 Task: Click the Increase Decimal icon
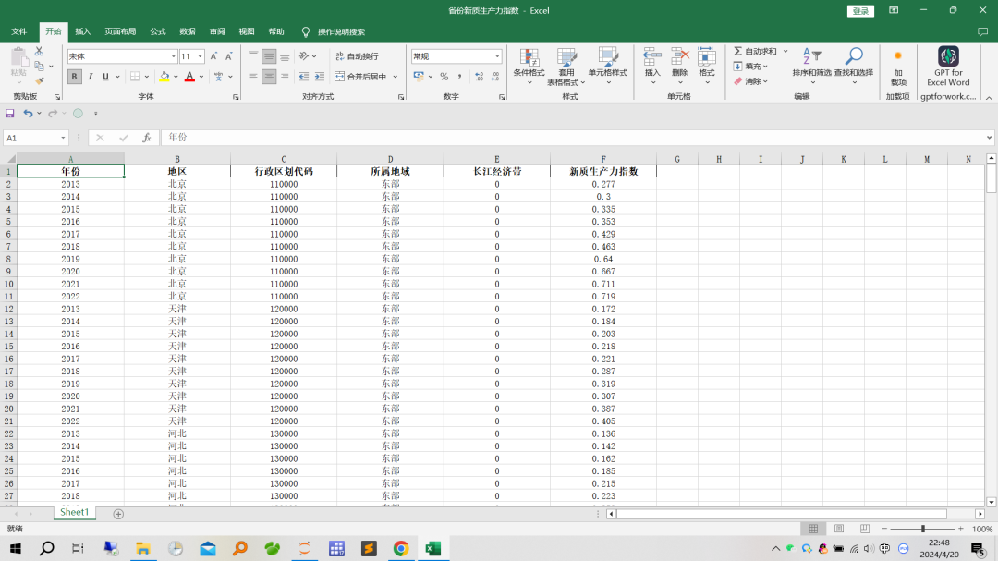[480, 77]
